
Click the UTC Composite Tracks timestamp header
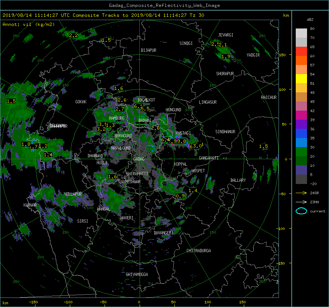pos(103,15)
